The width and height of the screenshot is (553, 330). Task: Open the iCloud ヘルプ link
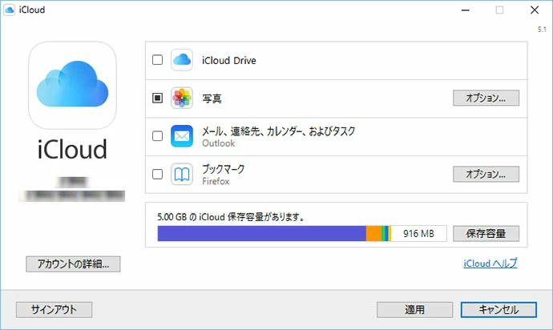point(490,263)
